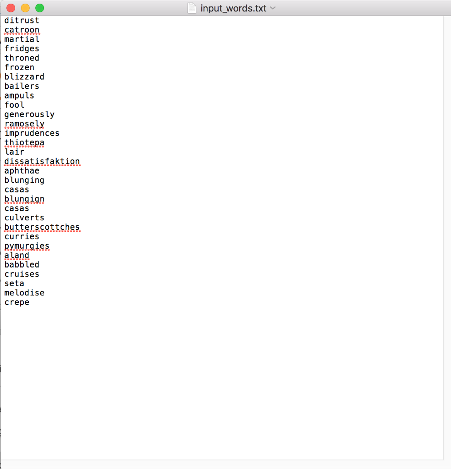Click the document proxy icon beside the title
Viewport: 451px width, 469px height.
[192, 8]
